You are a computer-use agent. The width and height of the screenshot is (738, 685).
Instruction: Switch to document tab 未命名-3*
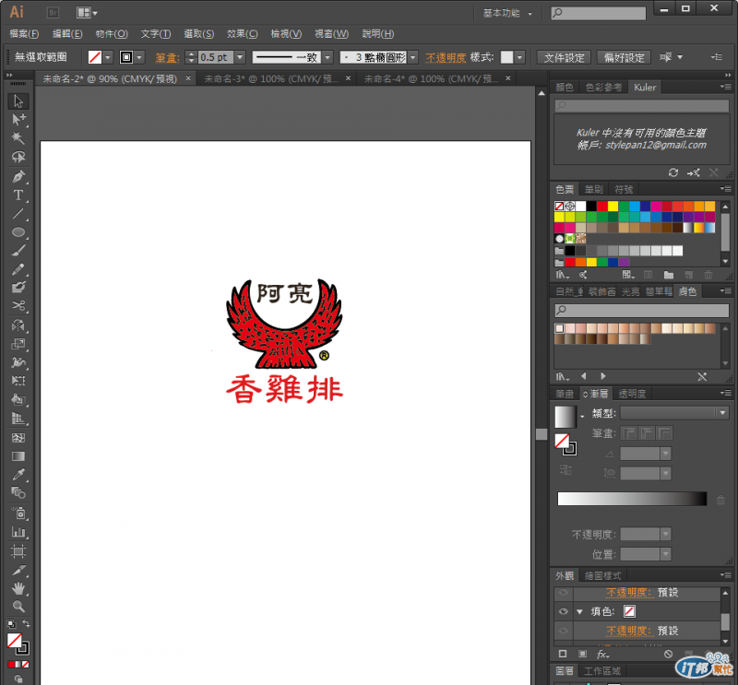point(271,78)
